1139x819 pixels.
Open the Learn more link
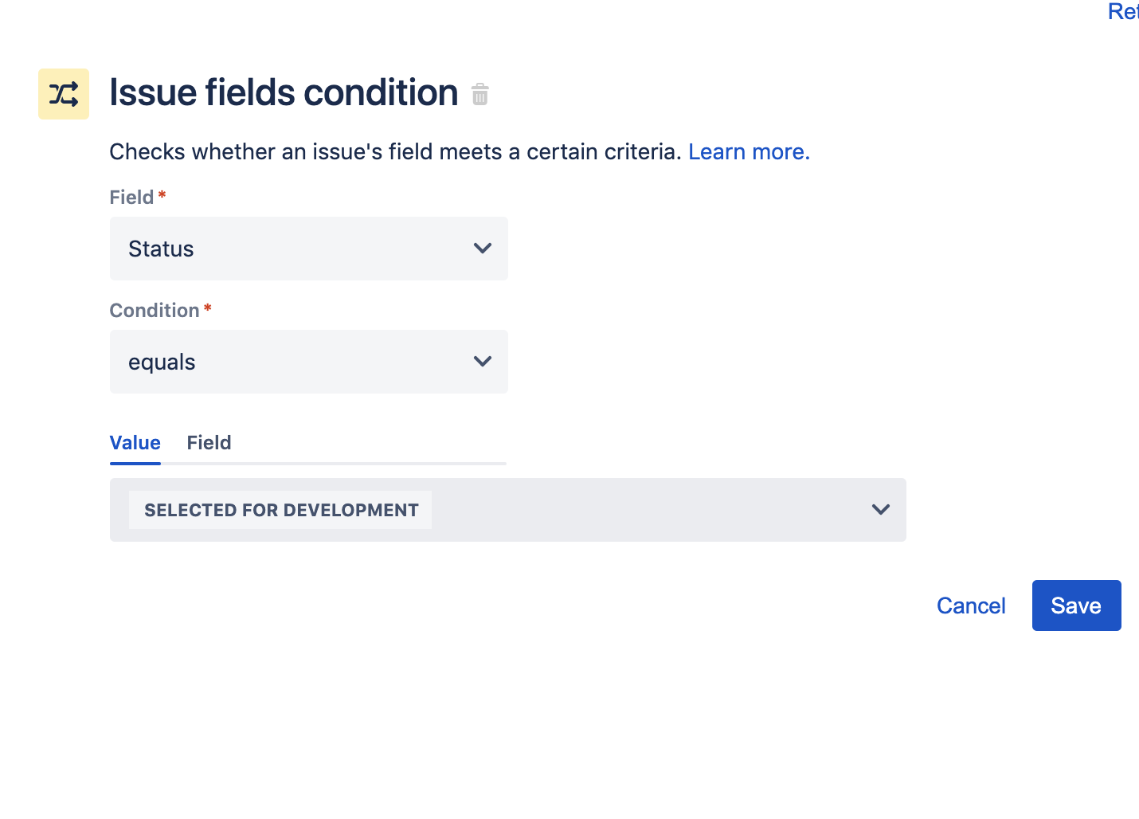(748, 151)
